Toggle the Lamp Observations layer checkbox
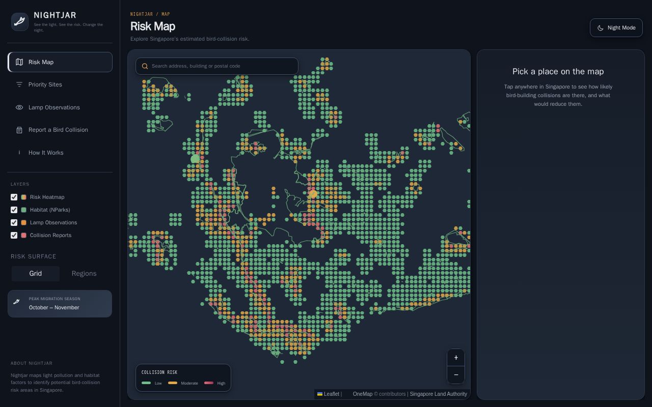Image resolution: width=652 pixels, height=407 pixels. coord(14,222)
